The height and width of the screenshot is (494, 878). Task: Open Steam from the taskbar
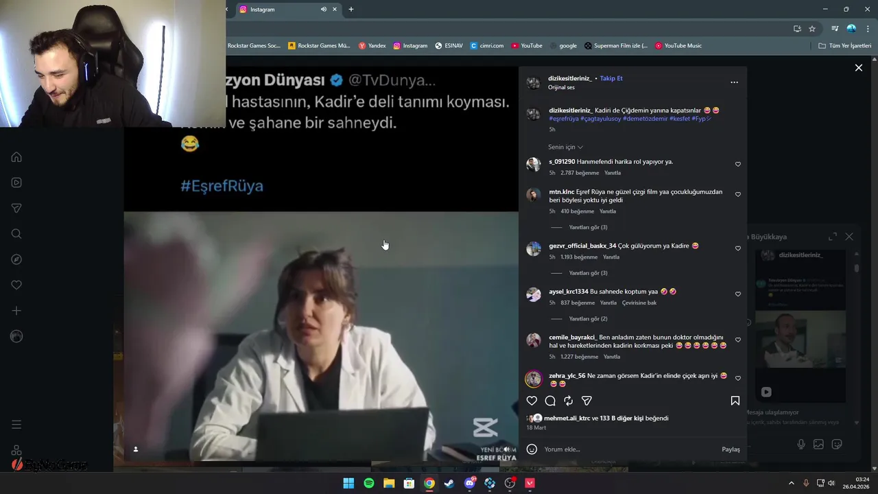pos(449,483)
